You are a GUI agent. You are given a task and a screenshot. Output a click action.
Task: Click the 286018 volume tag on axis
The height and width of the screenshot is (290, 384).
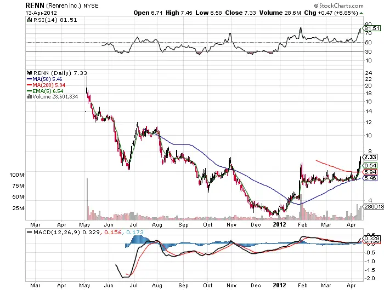[373, 206]
